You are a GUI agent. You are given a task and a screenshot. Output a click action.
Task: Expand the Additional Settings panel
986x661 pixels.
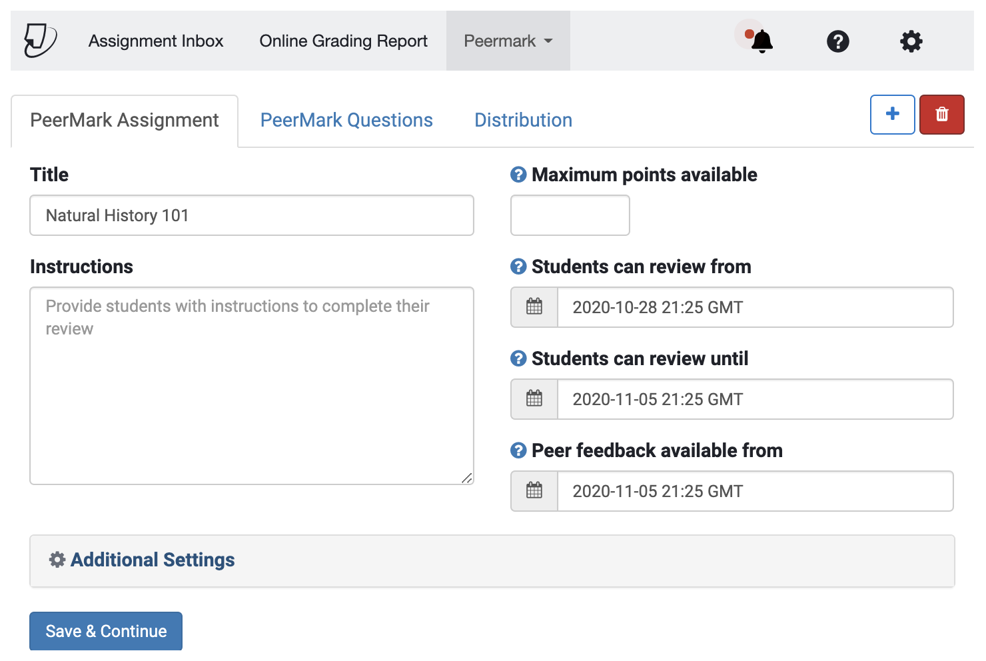point(492,560)
